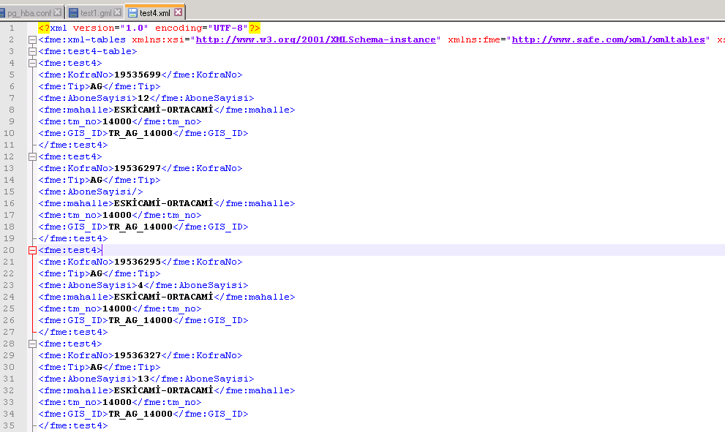The image size is (725, 432).
Task: Click TR_AG_14000 on line 18
Action: [x=140, y=227]
